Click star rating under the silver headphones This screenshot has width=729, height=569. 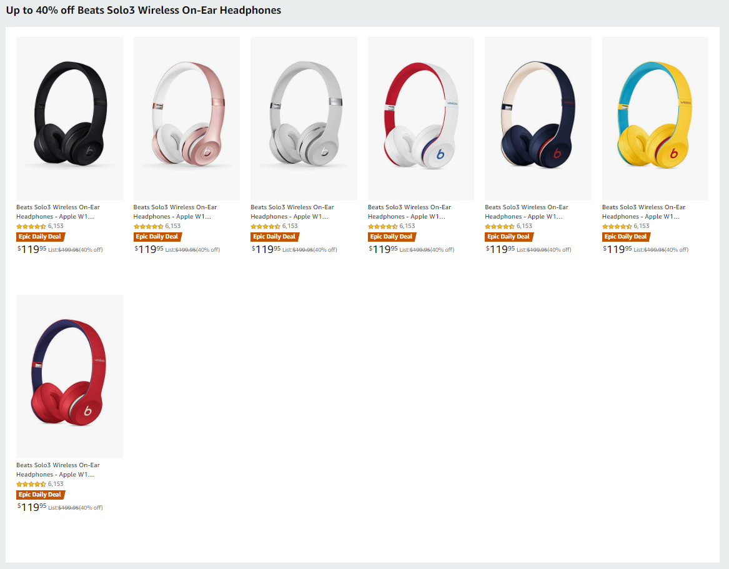pyautogui.click(x=265, y=226)
